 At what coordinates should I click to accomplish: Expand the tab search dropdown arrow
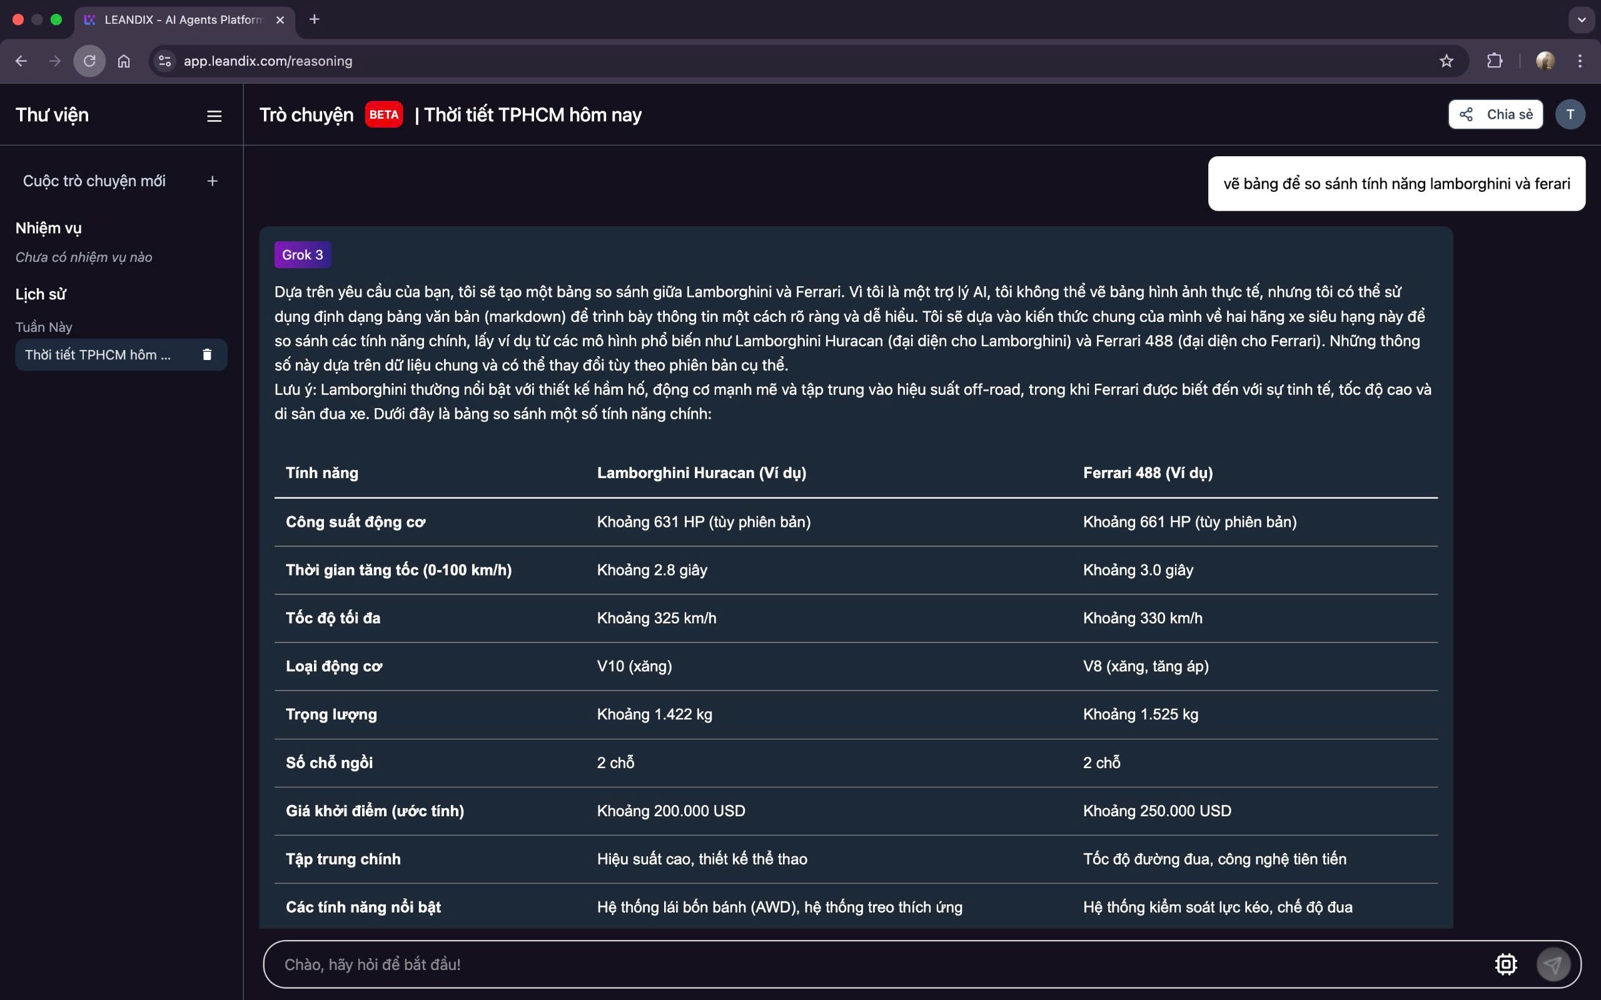pos(1581,19)
